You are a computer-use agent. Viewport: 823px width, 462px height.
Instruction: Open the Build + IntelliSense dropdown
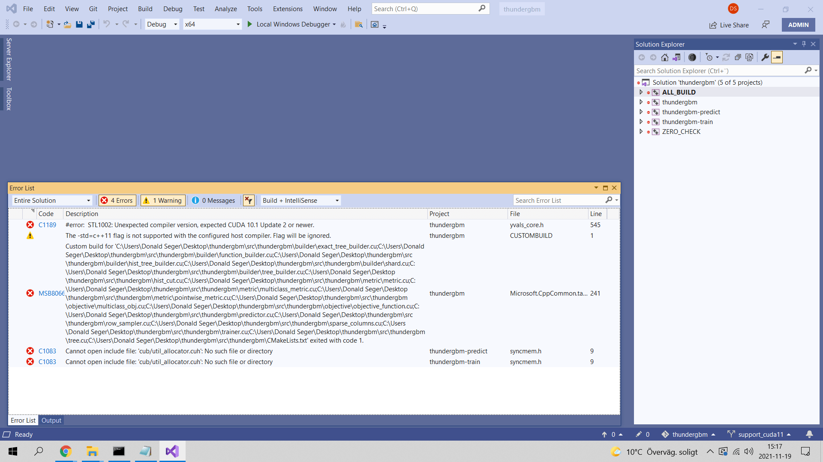click(x=300, y=200)
